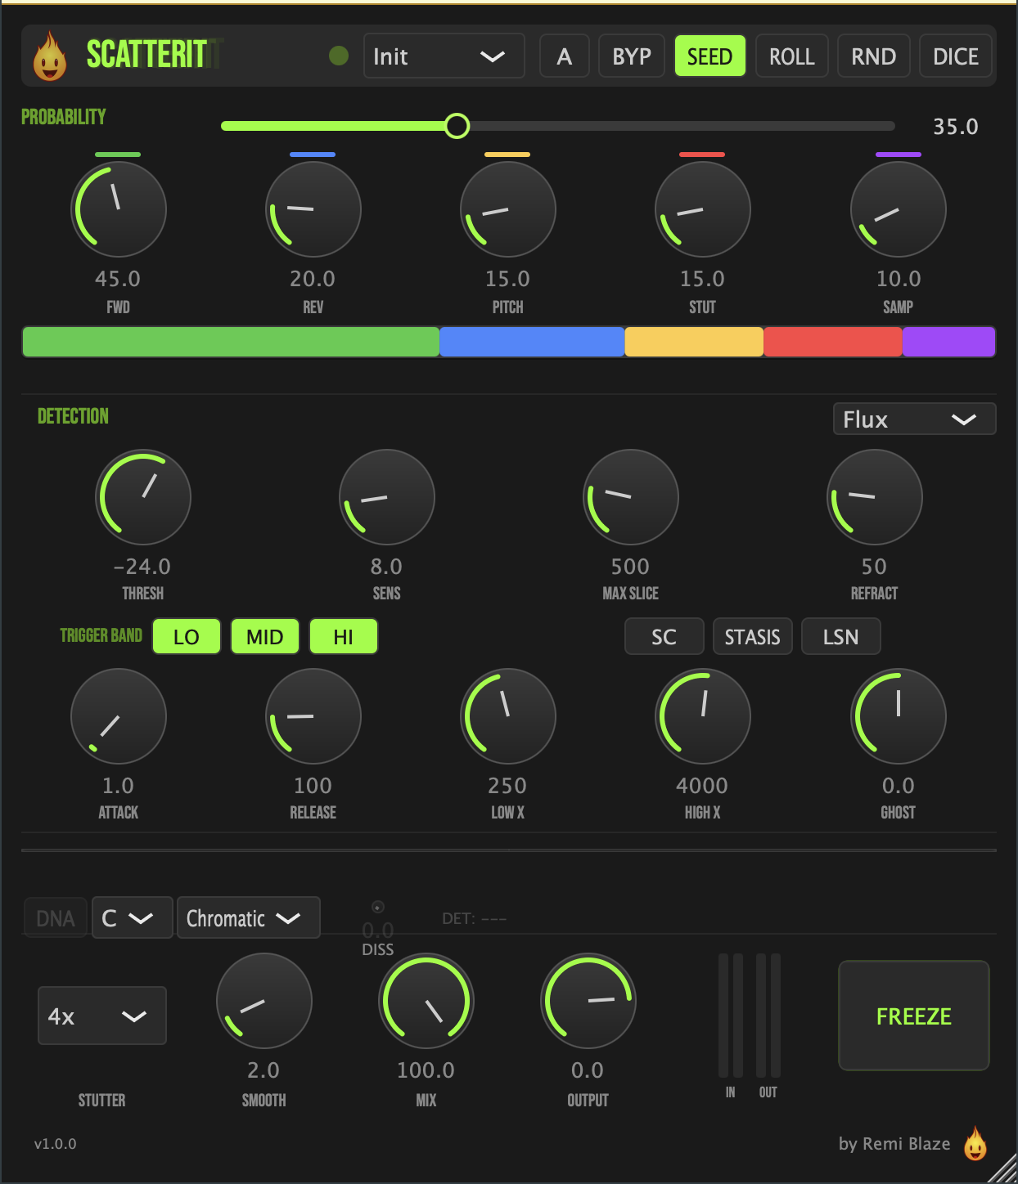Click the yellow PITCH segment in the distribution bar
The height and width of the screenshot is (1184, 1018).
tap(694, 342)
